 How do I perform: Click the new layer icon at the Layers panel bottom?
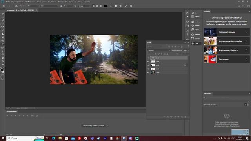tap(182, 117)
